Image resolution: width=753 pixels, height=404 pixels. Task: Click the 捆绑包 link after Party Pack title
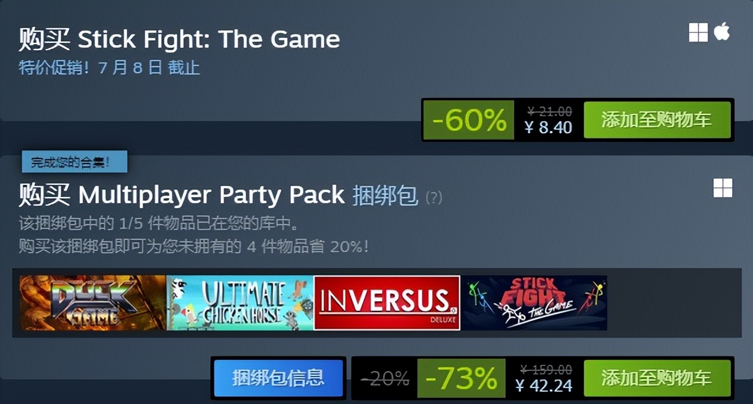click(x=385, y=196)
